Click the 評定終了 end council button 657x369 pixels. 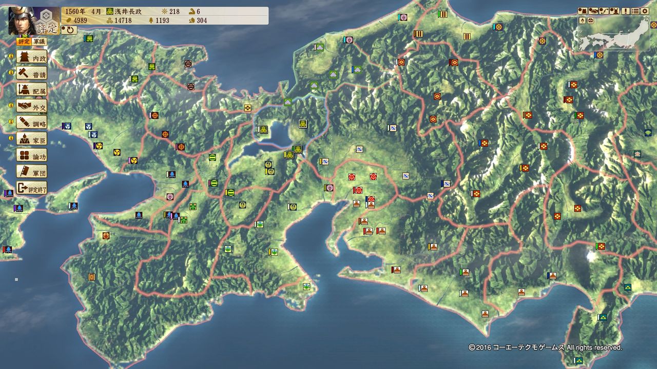pyautogui.click(x=32, y=188)
